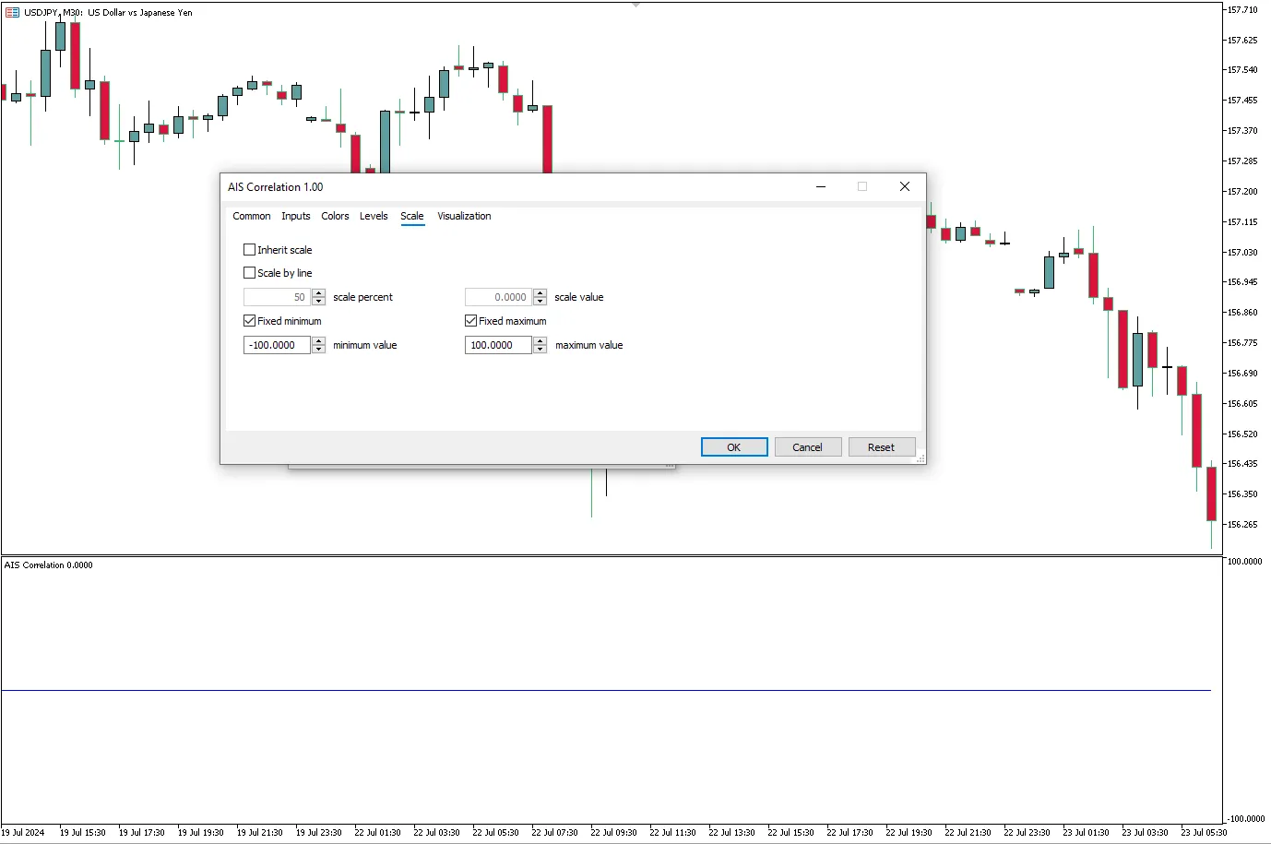Go to the Colors tab
Screen dimensions: 1271x844
pos(335,216)
